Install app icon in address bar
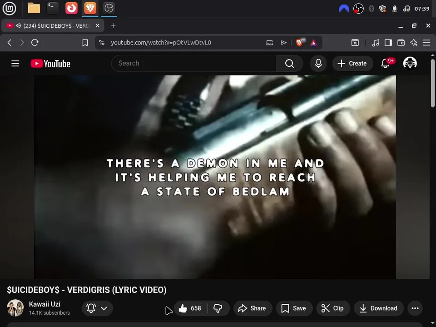The height and width of the screenshot is (327, 436). point(269,43)
